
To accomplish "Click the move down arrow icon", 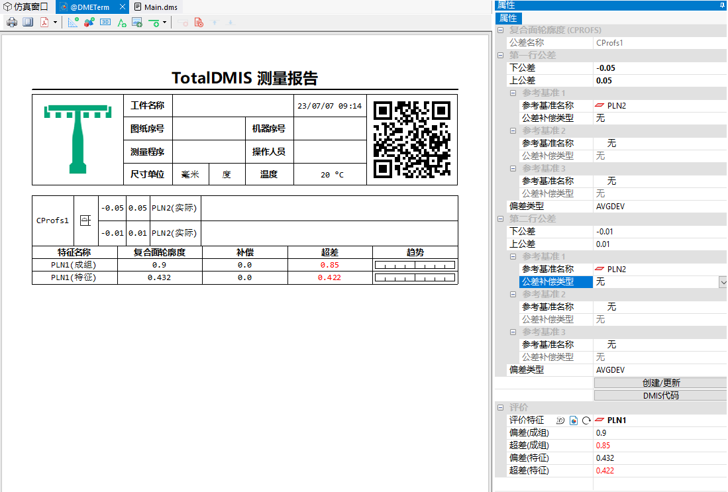I will 231,23.
